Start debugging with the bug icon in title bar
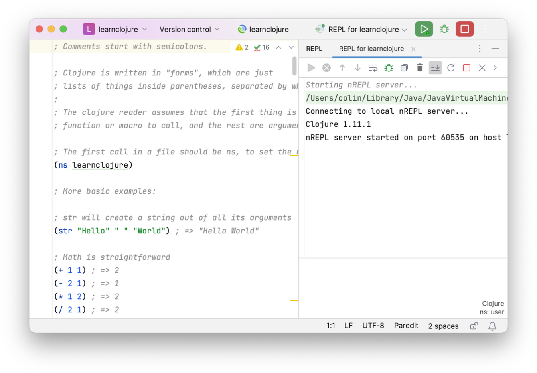 444,29
